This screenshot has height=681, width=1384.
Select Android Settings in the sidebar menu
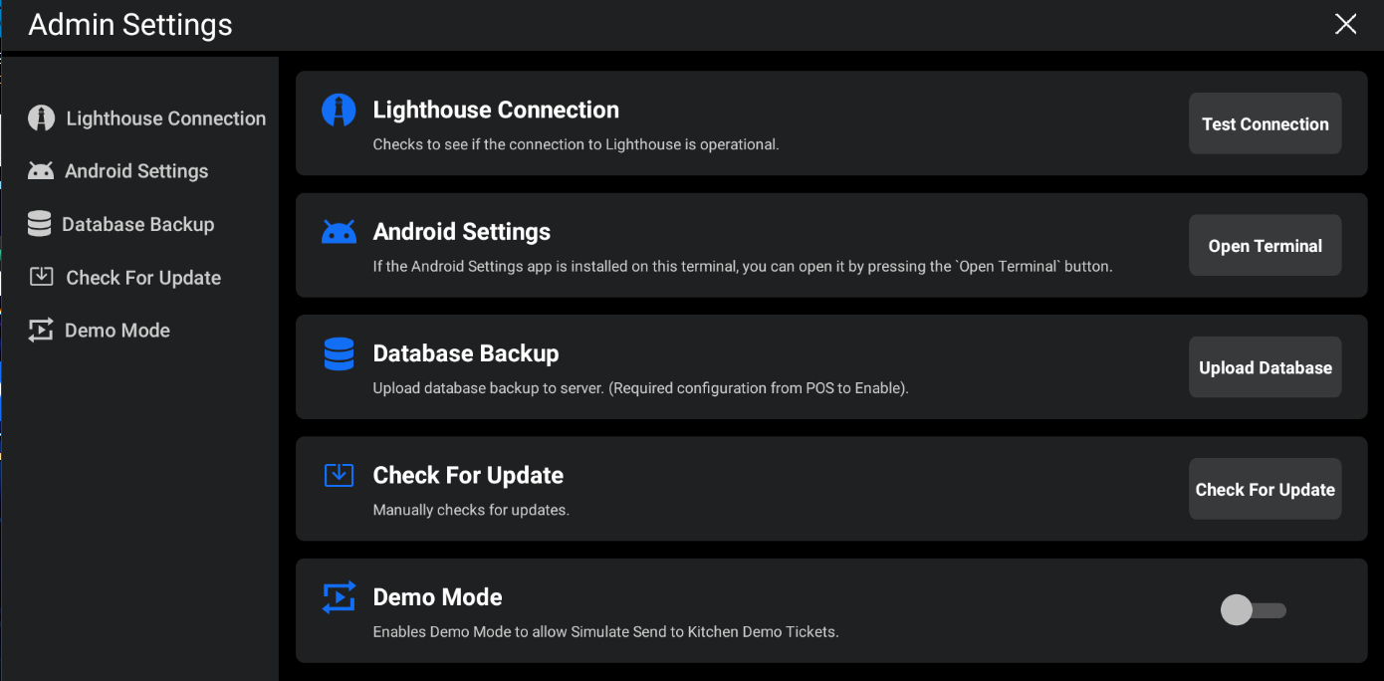(136, 171)
